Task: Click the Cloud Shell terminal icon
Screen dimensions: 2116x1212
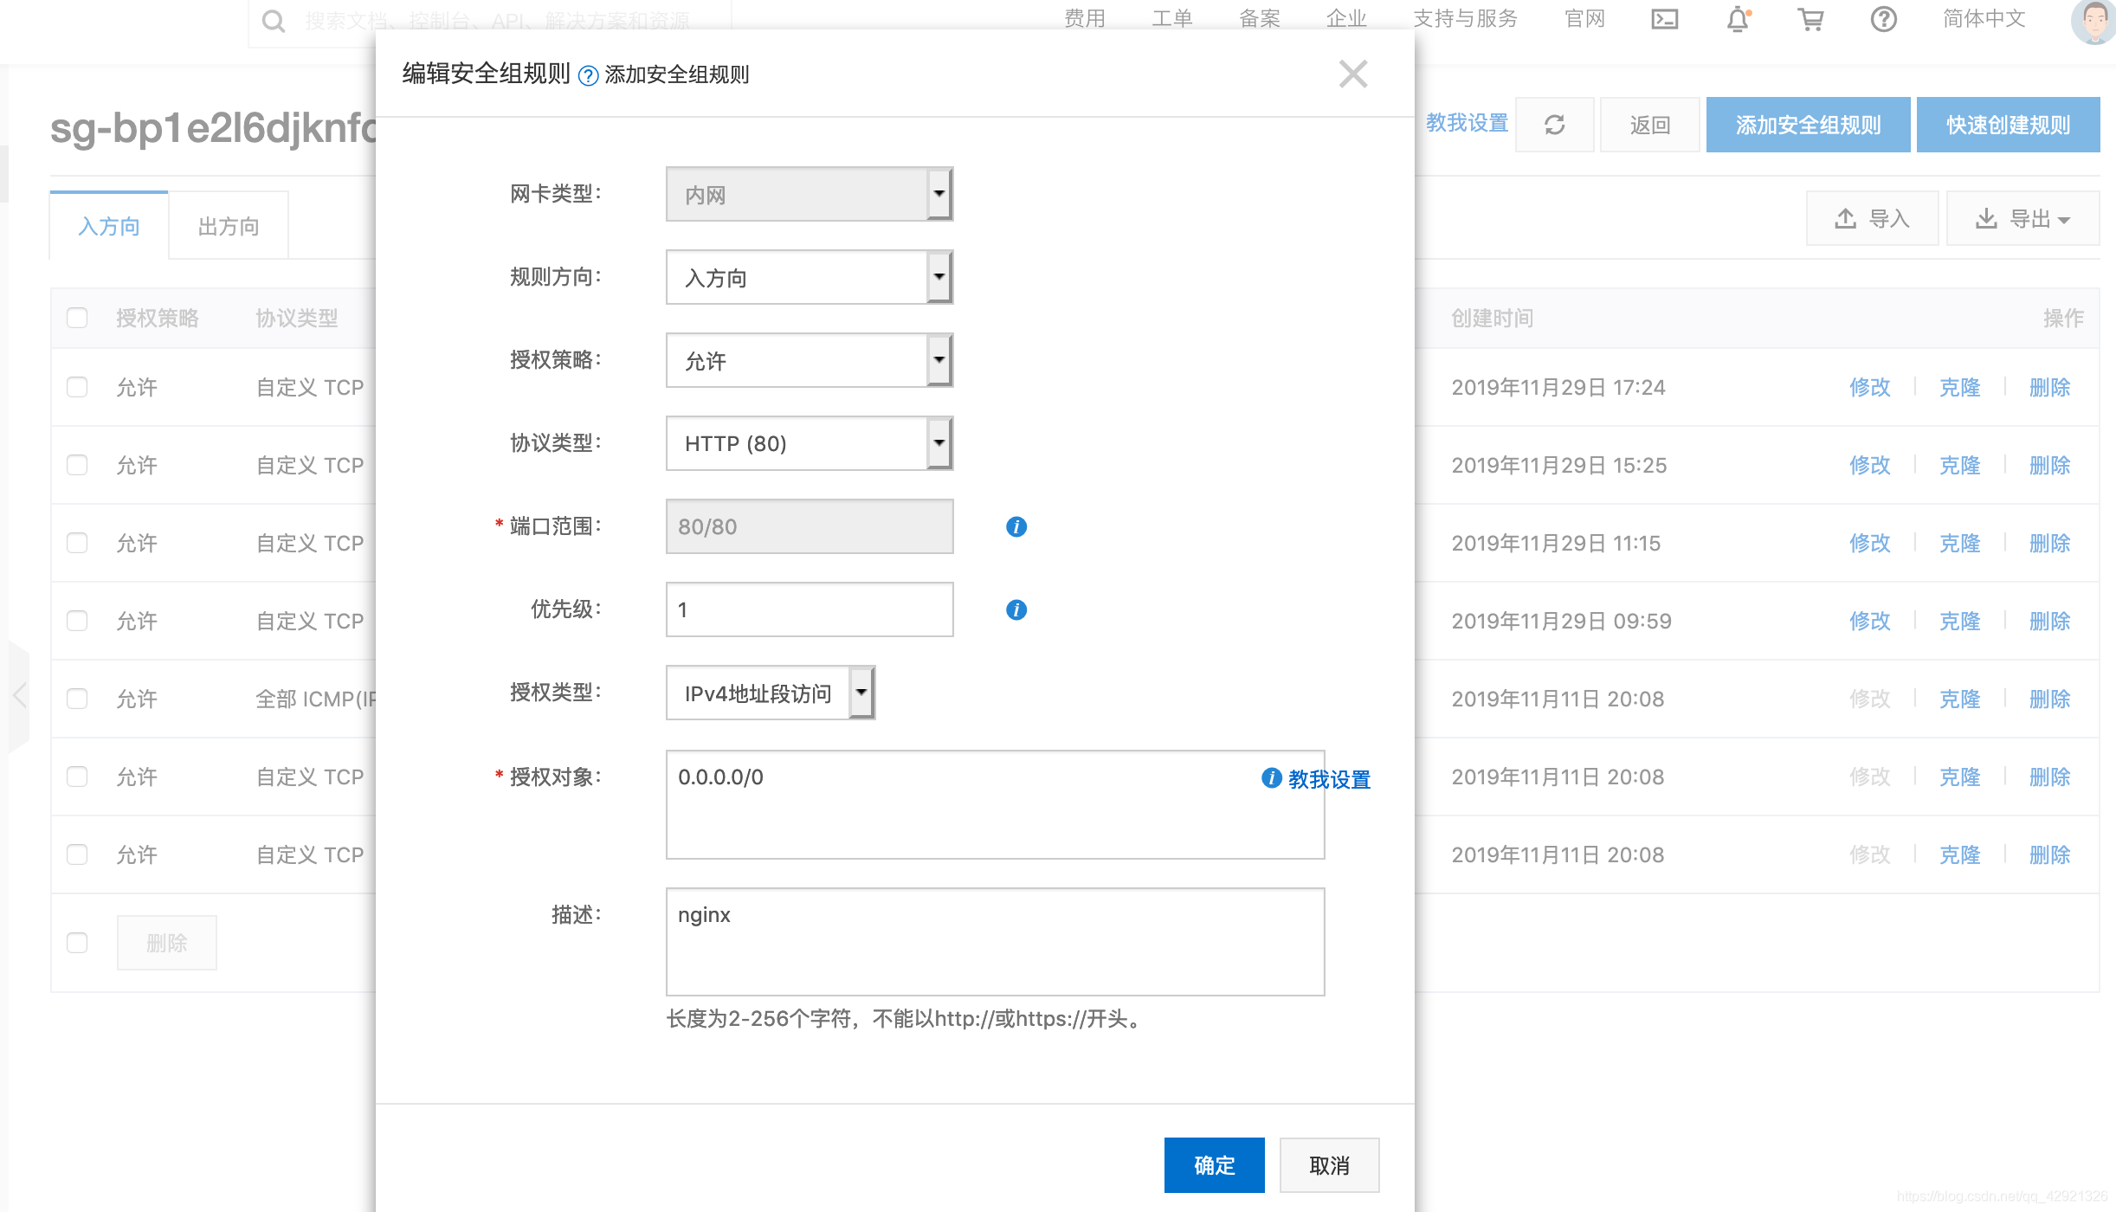Action: 1664,19
